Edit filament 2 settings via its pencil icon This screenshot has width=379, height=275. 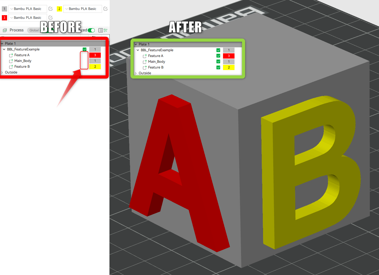(x=105, y=9)
